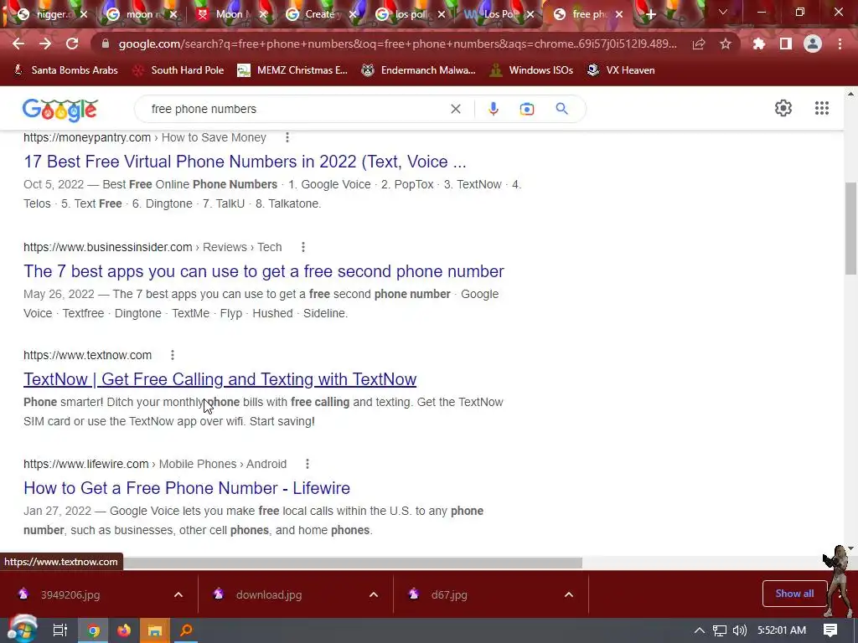
Task: Click the browser forward arrow
Action: 45,44
